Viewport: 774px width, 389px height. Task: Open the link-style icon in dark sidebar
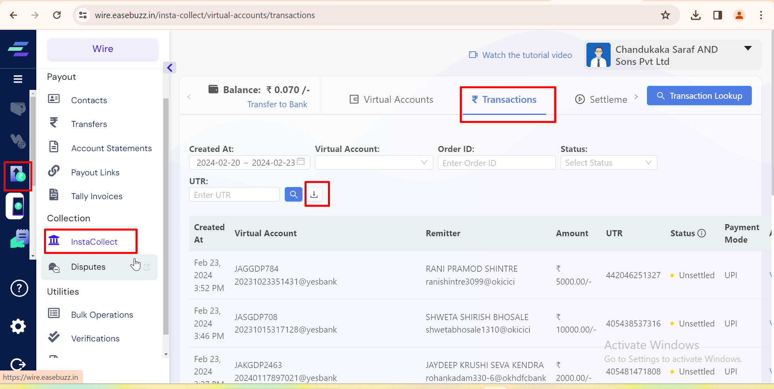(18, 141)
